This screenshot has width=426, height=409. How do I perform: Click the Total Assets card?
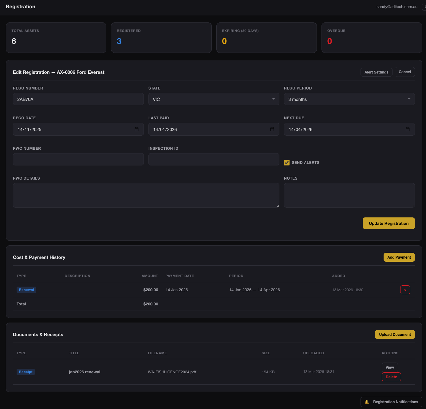pos(56,38)
